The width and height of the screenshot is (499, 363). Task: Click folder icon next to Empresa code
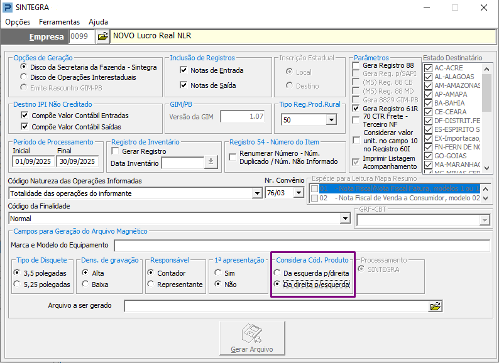102,36
